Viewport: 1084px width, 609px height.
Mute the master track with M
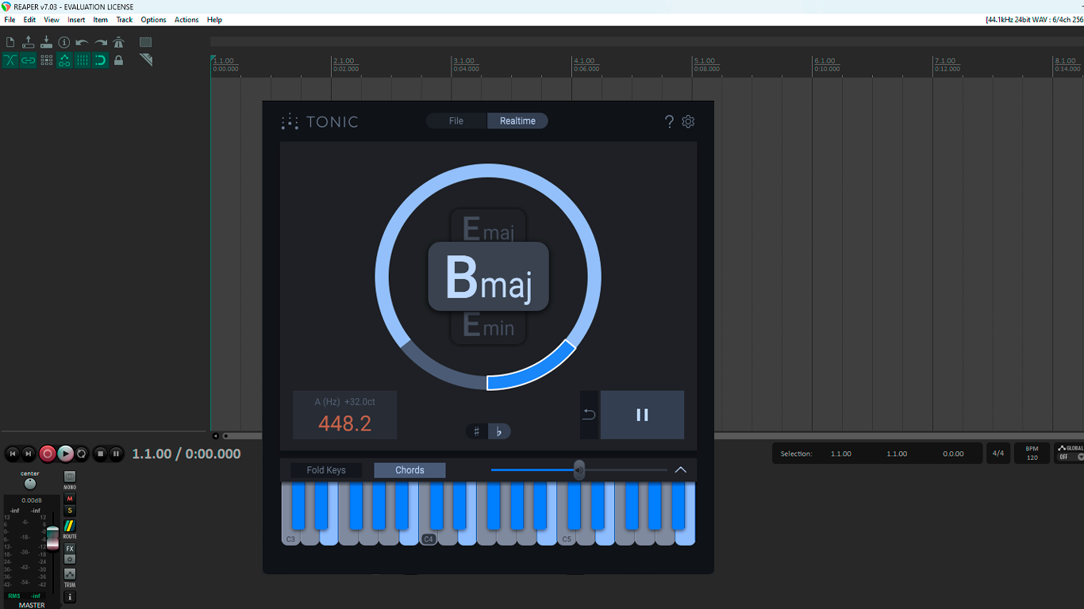(70, 499)
